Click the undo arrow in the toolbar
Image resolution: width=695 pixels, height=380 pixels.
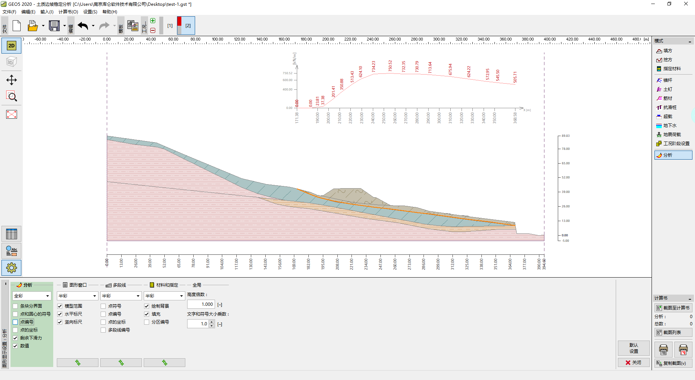coord(83,26)
